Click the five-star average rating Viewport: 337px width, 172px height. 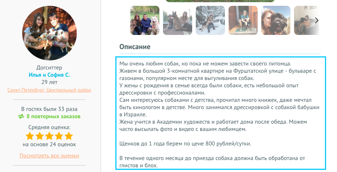point(49,136)
